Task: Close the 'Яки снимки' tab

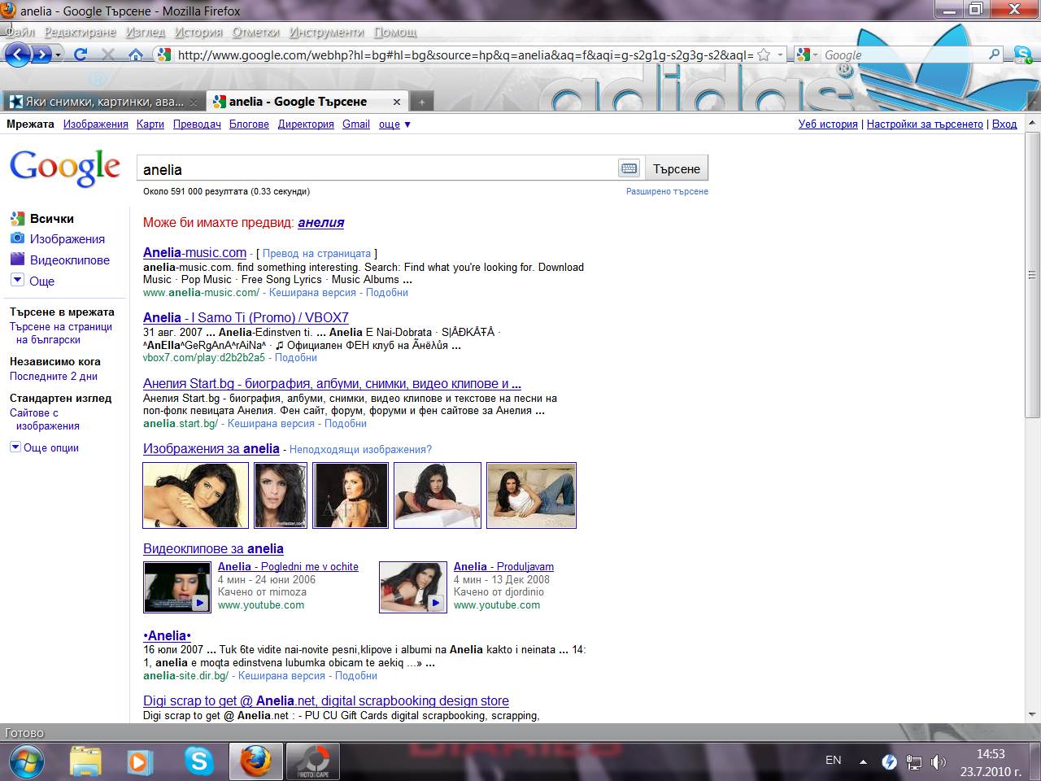Action: click(194, 102)
